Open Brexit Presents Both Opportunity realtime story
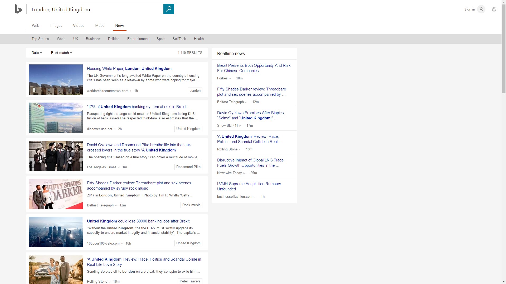Viewport: 506px width, 284px height. (254, 68)
